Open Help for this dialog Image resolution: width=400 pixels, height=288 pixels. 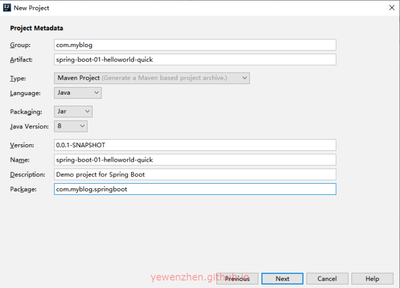372,278
